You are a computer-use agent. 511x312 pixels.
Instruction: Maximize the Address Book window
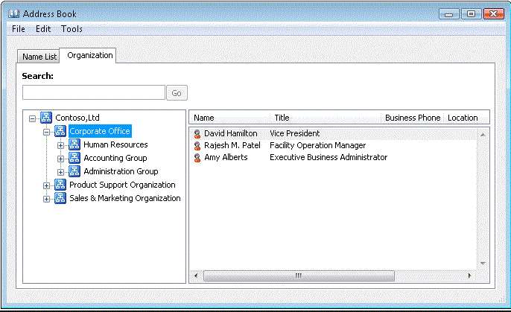(471, 14)
